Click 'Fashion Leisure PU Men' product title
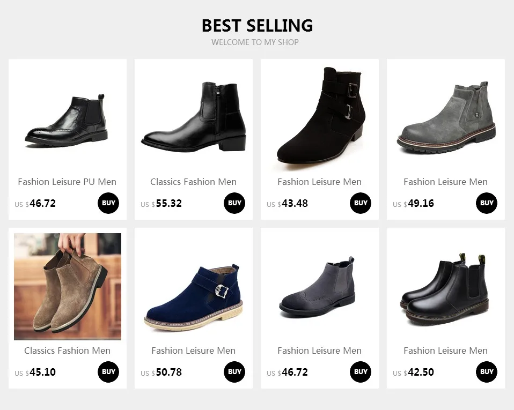The image size is (514, 410). 67,182
